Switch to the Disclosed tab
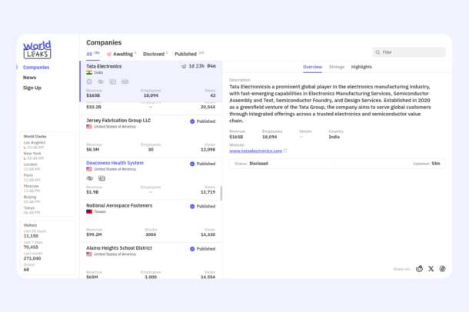Image resolution: width=469 pixels, height=312 pixels. click(155, 54)
